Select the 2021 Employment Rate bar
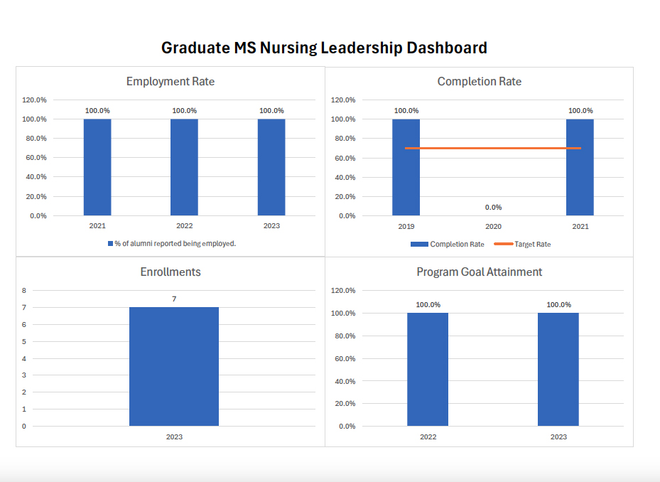The width and height of the screenshot is (660, 482). pyautogui.click(x=97, y=167)
